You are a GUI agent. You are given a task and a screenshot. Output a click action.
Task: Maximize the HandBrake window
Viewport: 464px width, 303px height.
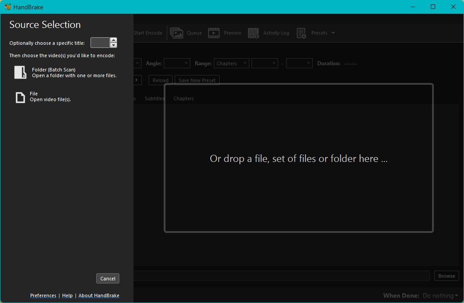point(433,7)
